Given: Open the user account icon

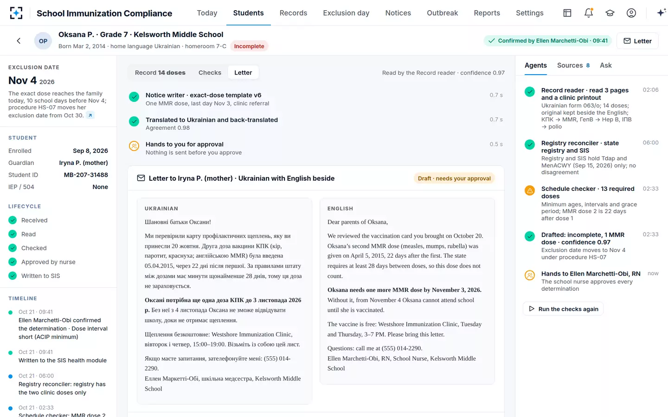Looking at the screenshot, I should pos(631,13).
